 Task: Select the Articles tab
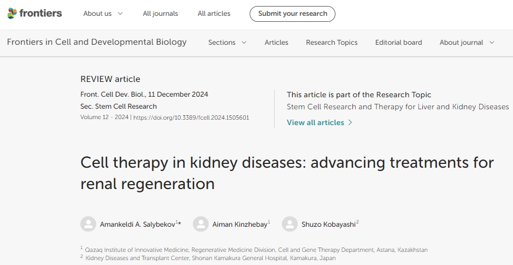tap(276, 43)
